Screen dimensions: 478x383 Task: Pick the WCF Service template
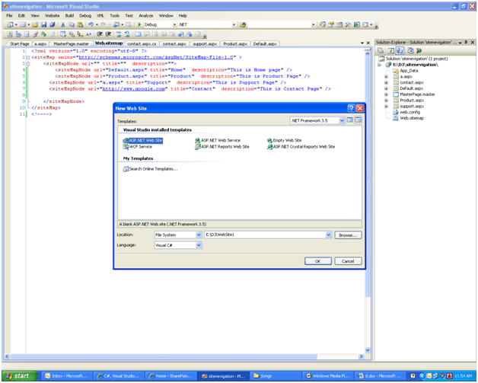point(140,147)
